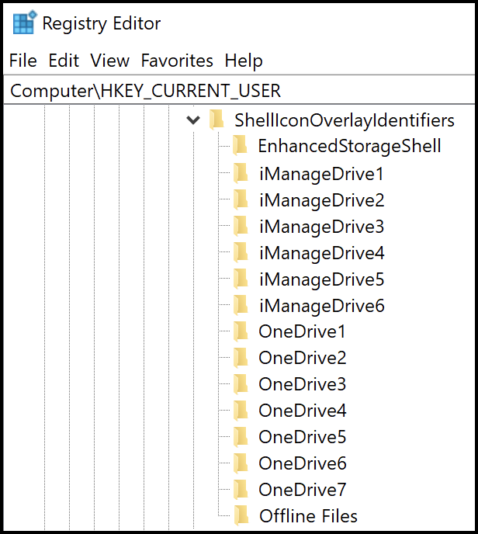Click the registry path address bar
478x534 pixels.
click(233, 91)
